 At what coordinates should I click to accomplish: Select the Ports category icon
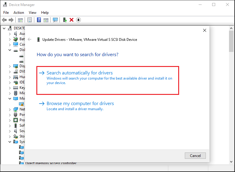16,115
